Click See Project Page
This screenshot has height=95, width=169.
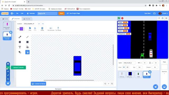73,13
